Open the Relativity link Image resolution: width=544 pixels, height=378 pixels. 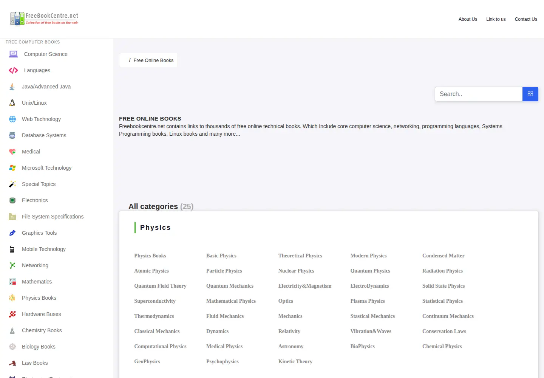pos(289,331)
